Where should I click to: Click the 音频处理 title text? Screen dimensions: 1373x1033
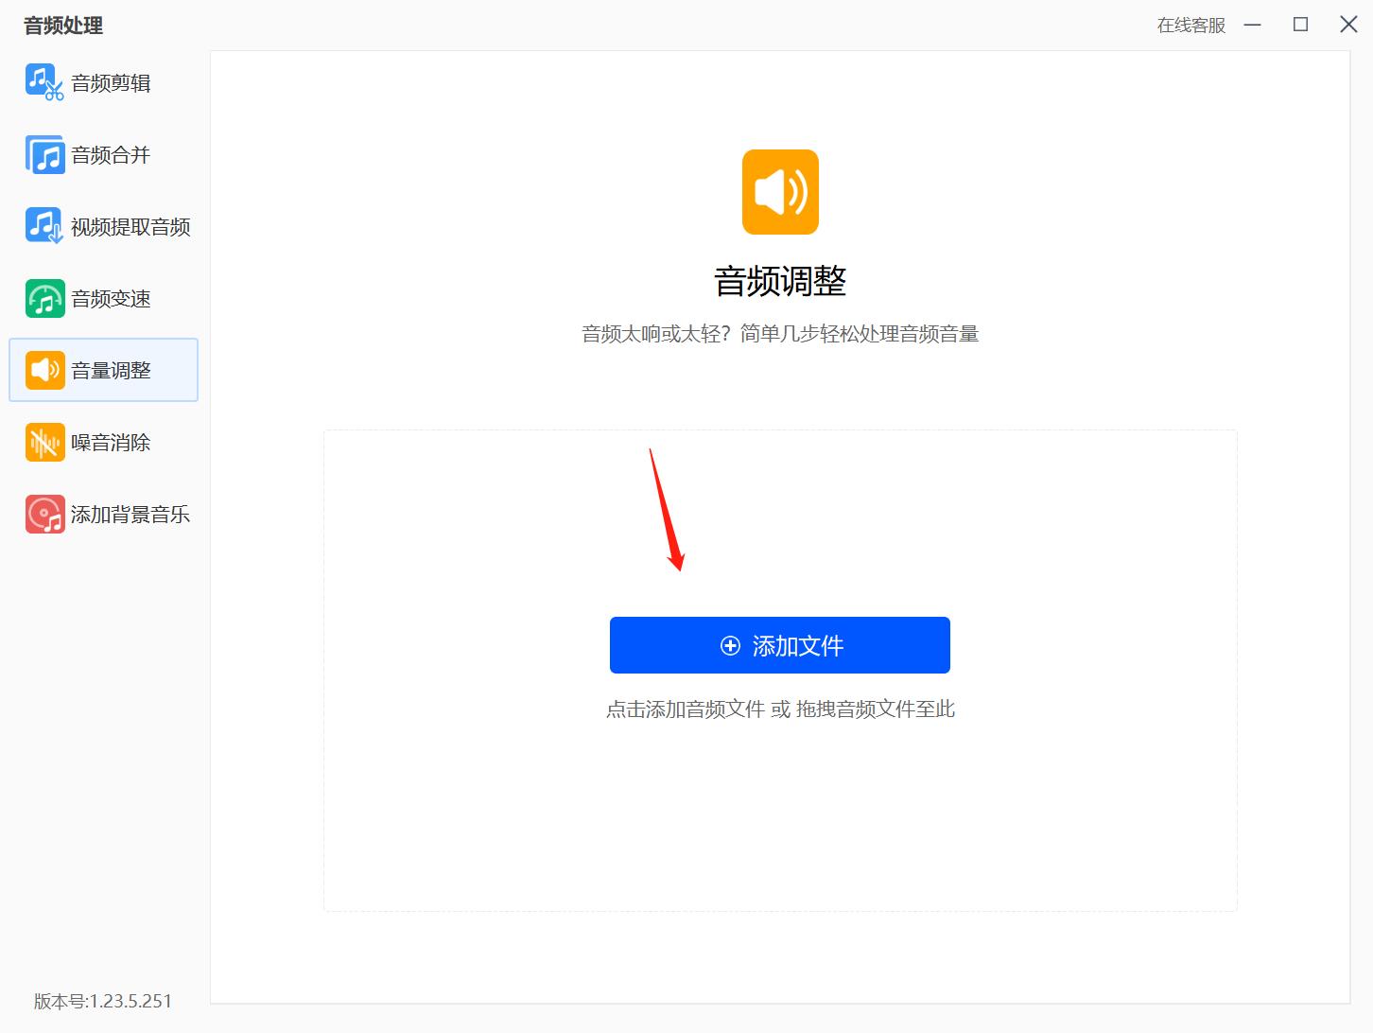[63, 26]
